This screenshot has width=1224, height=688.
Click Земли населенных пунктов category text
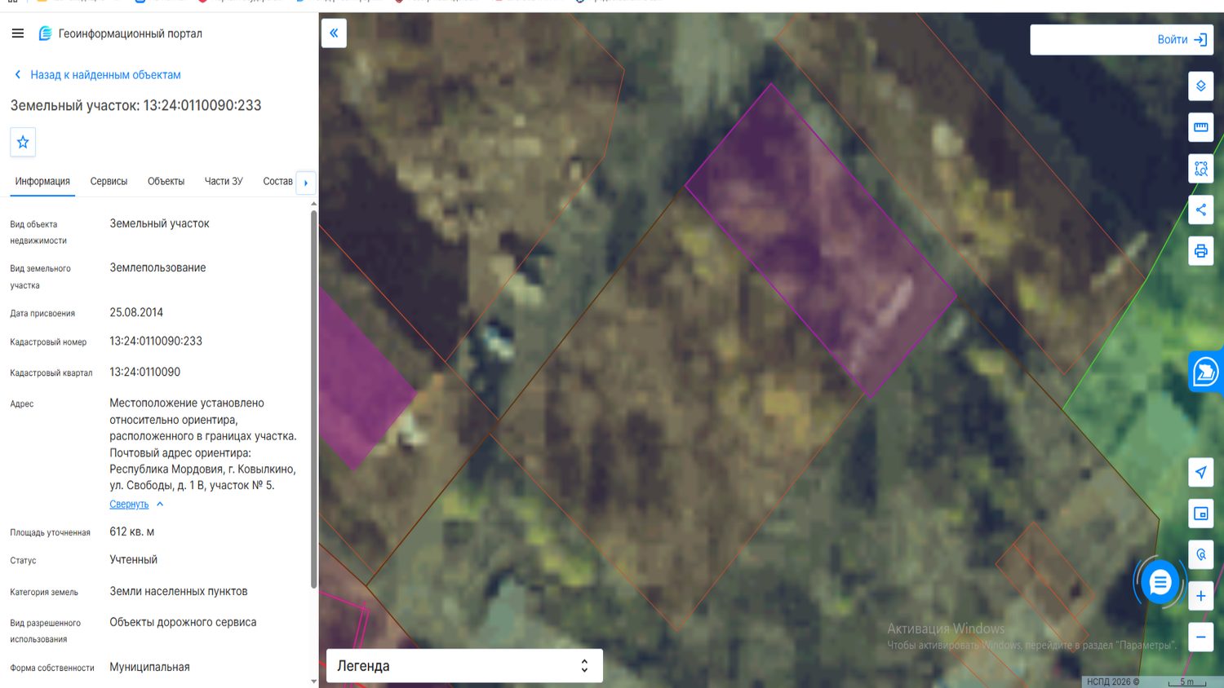pyautogui.click(x=179, y=592)
